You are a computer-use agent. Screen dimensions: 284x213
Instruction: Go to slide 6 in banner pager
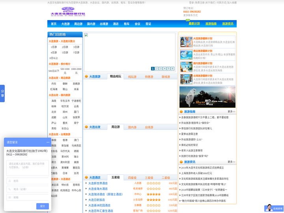pyautogui.click(x=173, y=69)
